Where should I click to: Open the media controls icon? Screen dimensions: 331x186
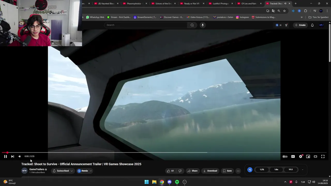coord(315,11)
